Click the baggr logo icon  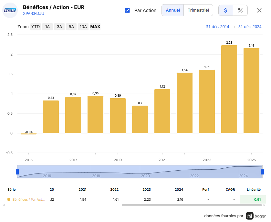pos(250,216)
